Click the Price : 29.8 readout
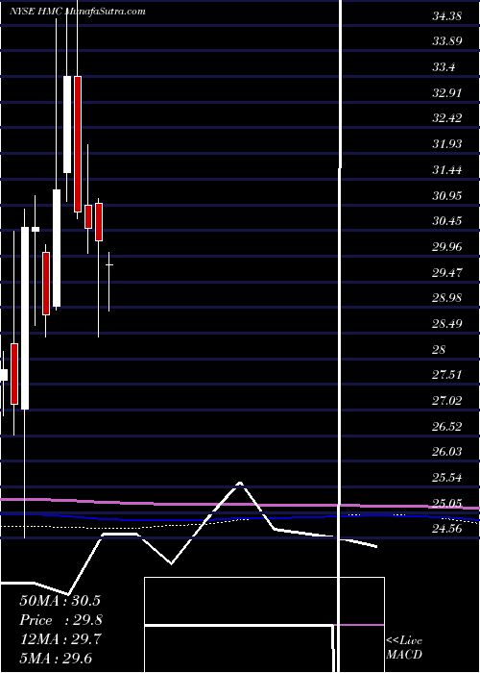 pyautogui.click(x=60, y=620)
